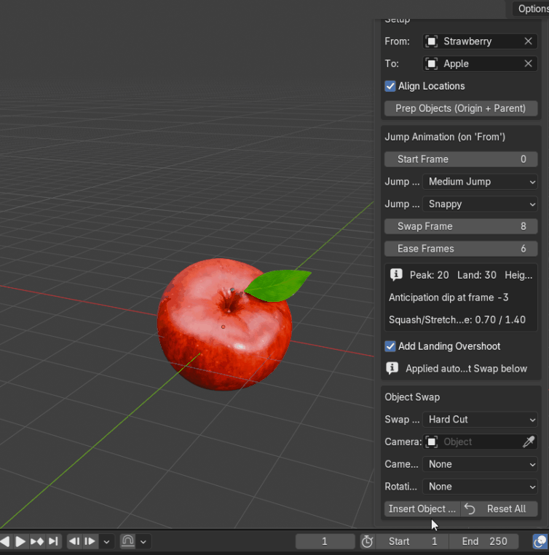Image resolution: width=549 pixels, height=555 pixels.
Task: Click Prep Objects (Origin + Parent)
Action: click(x=461, y=108)
